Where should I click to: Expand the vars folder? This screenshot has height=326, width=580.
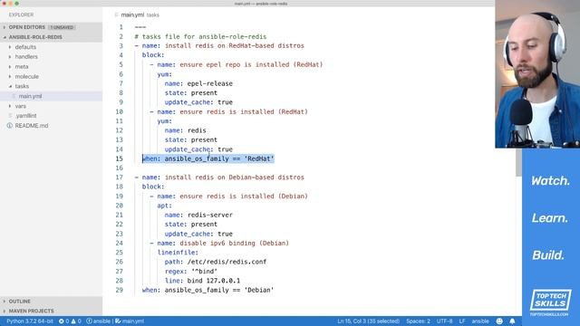coord(10,106)
